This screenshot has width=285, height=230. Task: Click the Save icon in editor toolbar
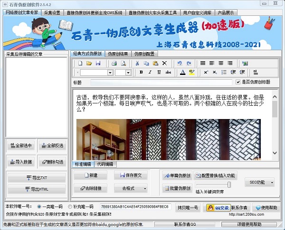98,63
